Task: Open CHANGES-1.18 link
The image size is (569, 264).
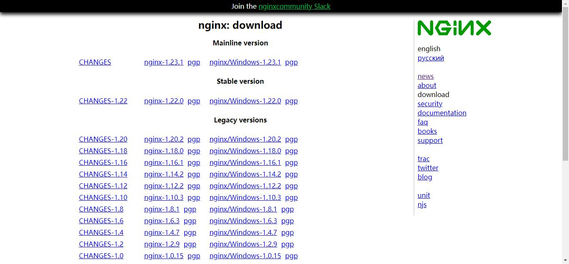Action: [103, 151]
